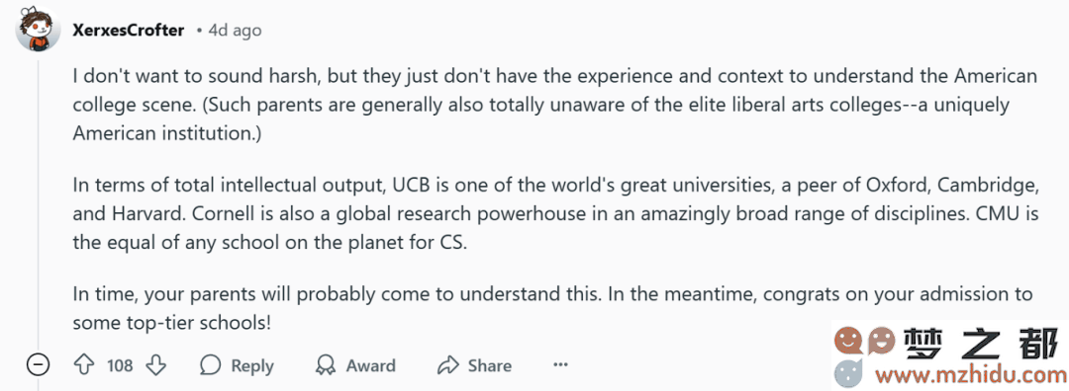Click the 108 vote count
Image resolution: width=1069 pixels, height=391 pixels.
point(120,366)
